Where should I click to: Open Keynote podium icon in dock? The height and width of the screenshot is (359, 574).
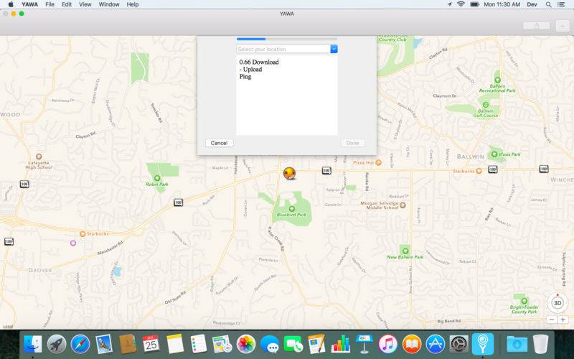pos(364,345)
